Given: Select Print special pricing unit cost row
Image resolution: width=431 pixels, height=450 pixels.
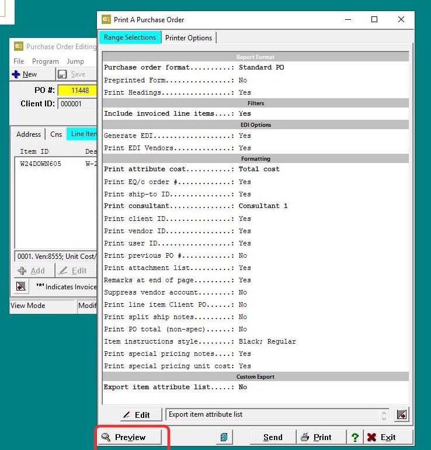Looking at the screenshot, I should (255, 366).
